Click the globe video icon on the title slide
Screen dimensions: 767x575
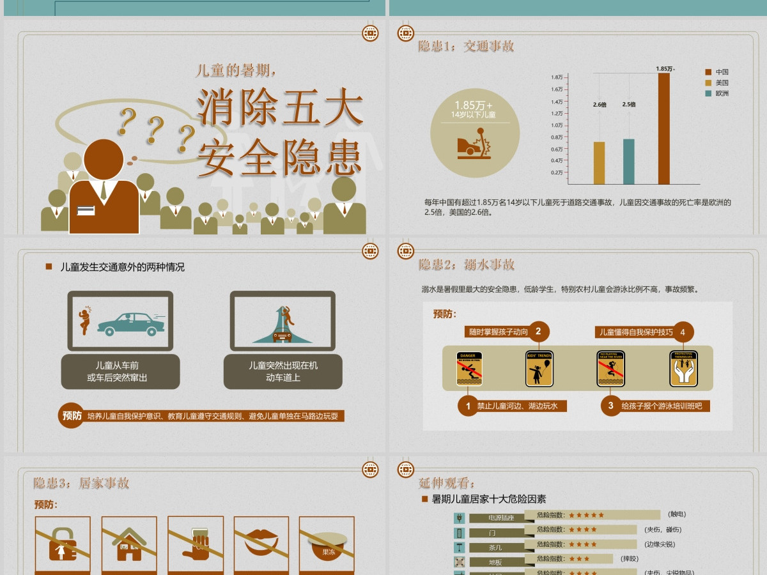tap(370, 33)
